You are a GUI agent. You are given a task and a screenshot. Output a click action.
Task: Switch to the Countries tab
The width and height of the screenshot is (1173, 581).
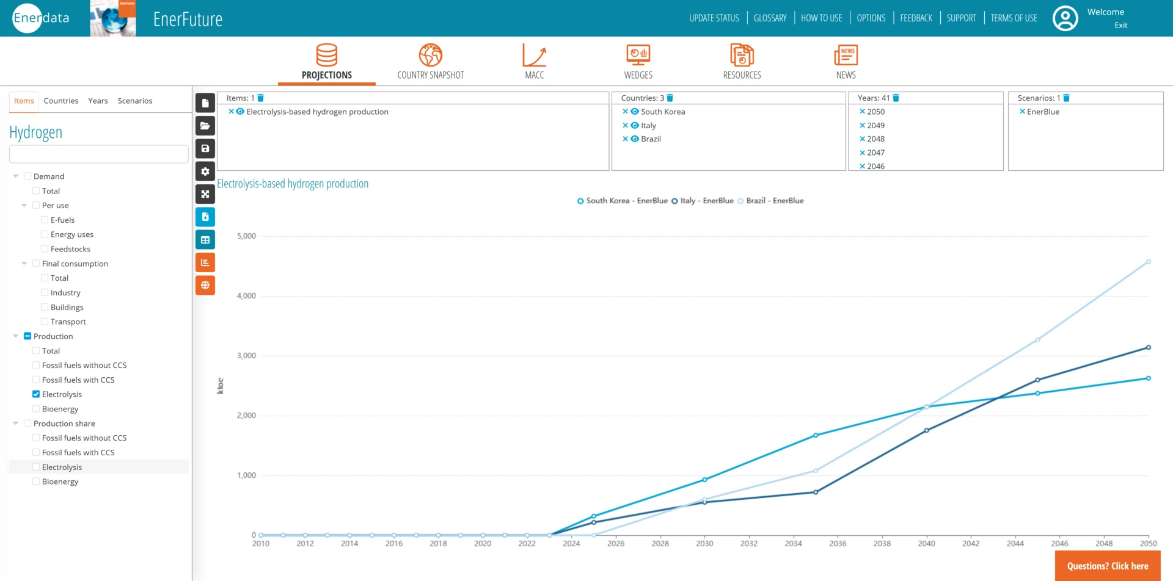(x=61, y=101)
